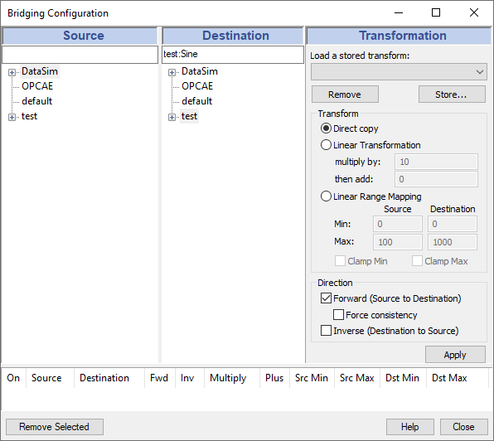The height and width of the screenshot is (441, 494).
Task: Select DataSim in the Destination tree
Action: [200, 71]
